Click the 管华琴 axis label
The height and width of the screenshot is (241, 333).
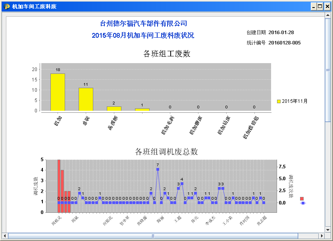(x=125, y=220)
